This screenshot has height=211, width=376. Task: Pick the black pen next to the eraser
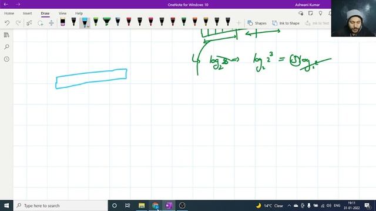coord(73,22)
